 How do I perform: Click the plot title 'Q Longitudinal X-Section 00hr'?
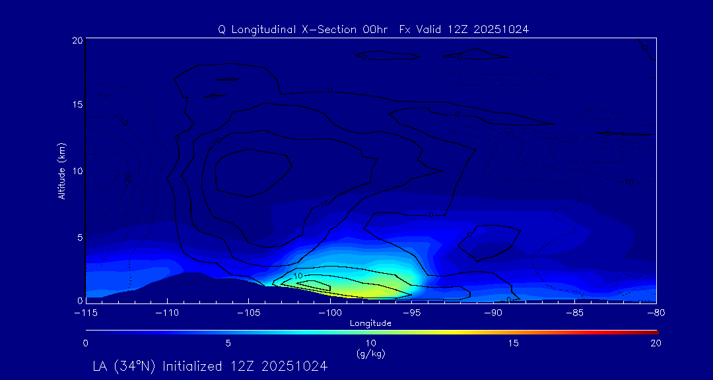point(303,30)
